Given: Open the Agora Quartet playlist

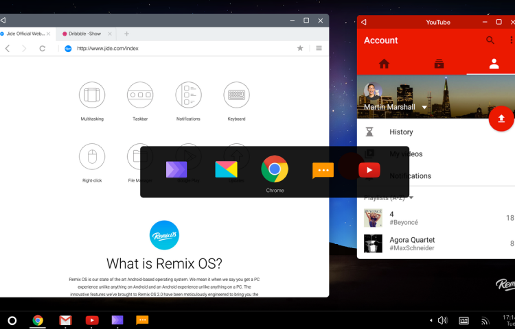Looking at the screenshot, I should coord(412,243).
